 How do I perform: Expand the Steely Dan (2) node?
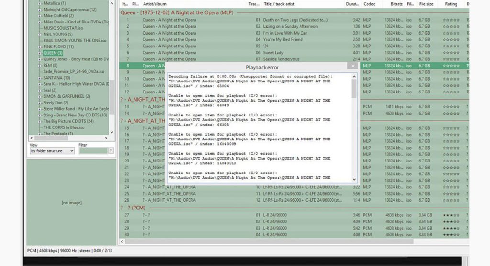point(39,103)
